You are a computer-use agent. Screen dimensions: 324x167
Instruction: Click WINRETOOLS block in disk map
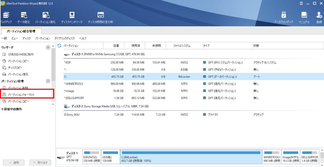pos(272,157)
